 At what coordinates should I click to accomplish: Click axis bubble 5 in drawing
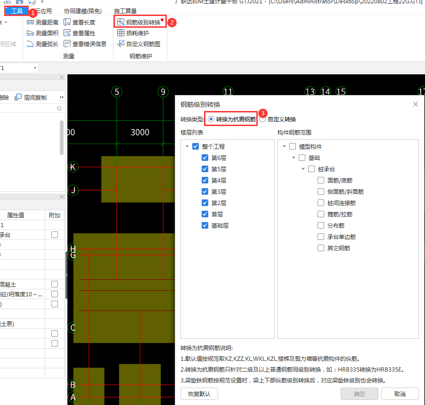[117, 92]
